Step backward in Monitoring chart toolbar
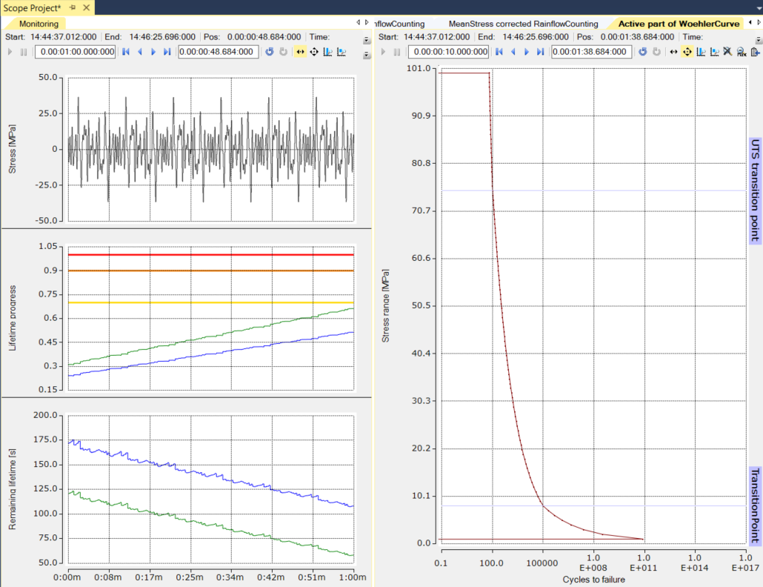Screen dimensions: 763x587 [140, 52]
